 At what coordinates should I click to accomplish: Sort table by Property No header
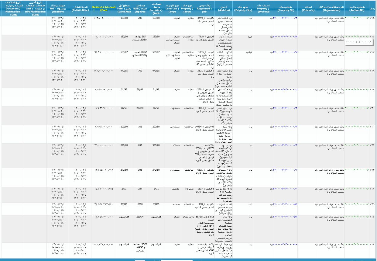(x=285, y=8)
